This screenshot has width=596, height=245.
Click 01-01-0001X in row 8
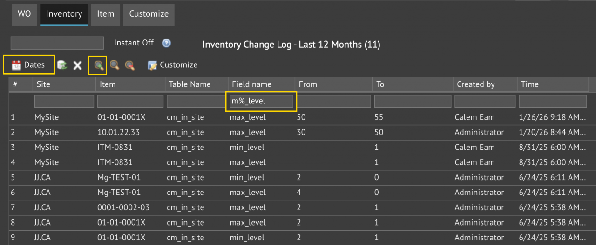point(122,223)
